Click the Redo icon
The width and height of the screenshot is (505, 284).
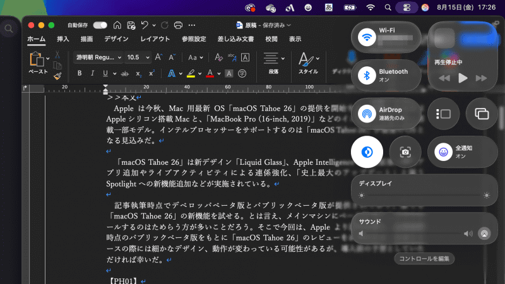(165, 25)
